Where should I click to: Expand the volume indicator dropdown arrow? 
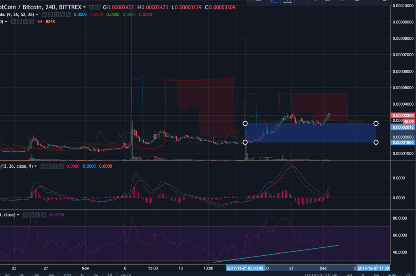pos(6,22)
